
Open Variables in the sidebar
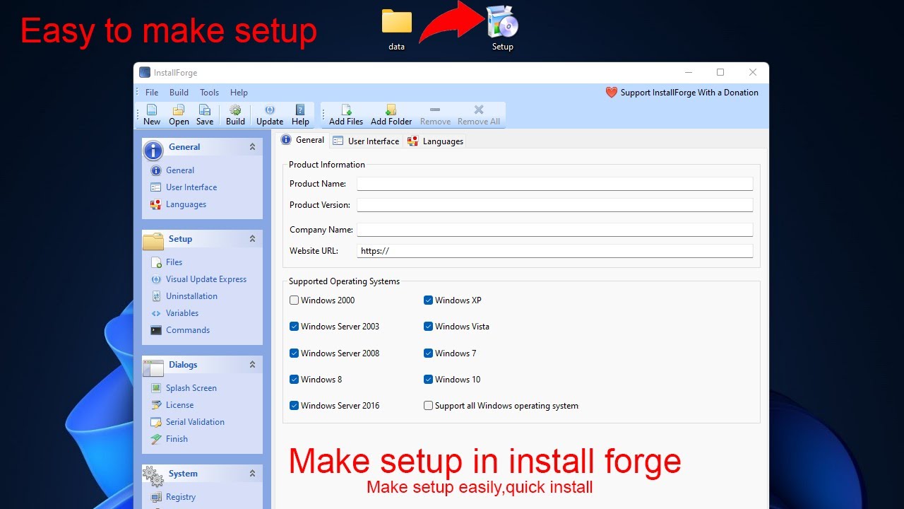(182, 313)
